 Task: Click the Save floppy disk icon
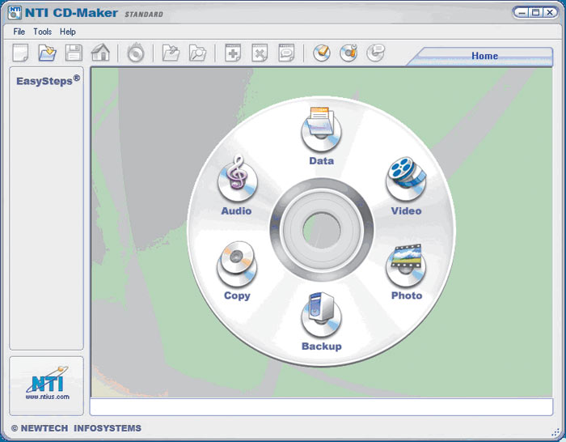(x=74, y=53)
